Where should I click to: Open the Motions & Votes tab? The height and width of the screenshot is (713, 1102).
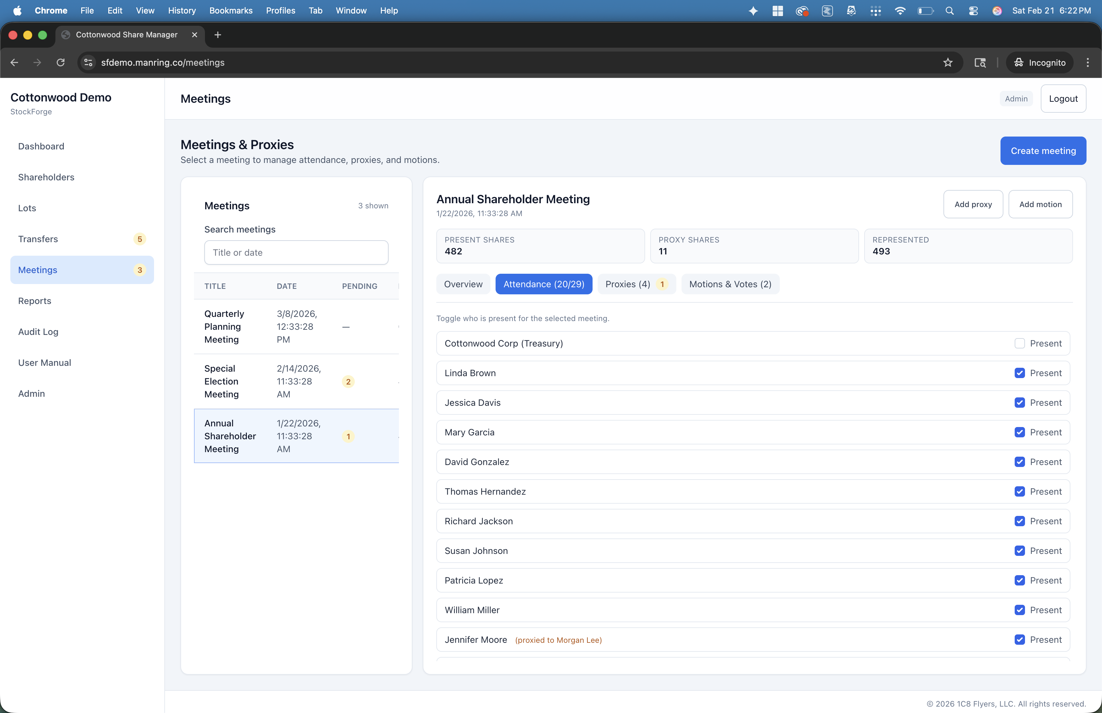[730, 284]
